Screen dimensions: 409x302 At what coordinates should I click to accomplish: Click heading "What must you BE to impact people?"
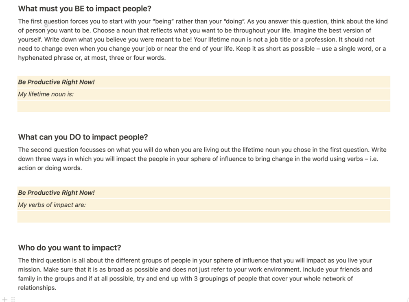(85, 9)
